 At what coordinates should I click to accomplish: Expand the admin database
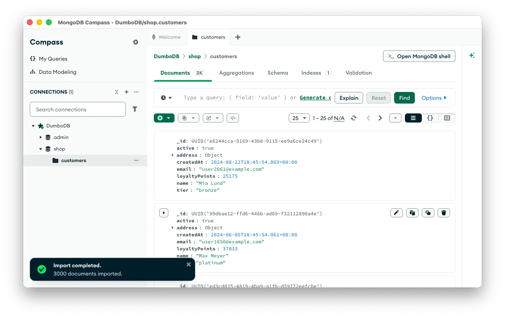[41, 137]
